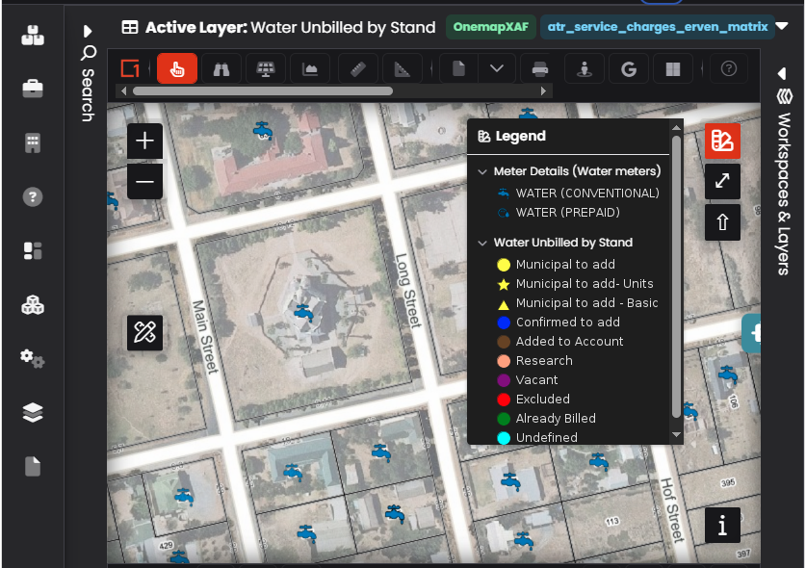Screen dimensions: 806x568
Task: Activate the street view person icon
Action: tap(584, 69)
